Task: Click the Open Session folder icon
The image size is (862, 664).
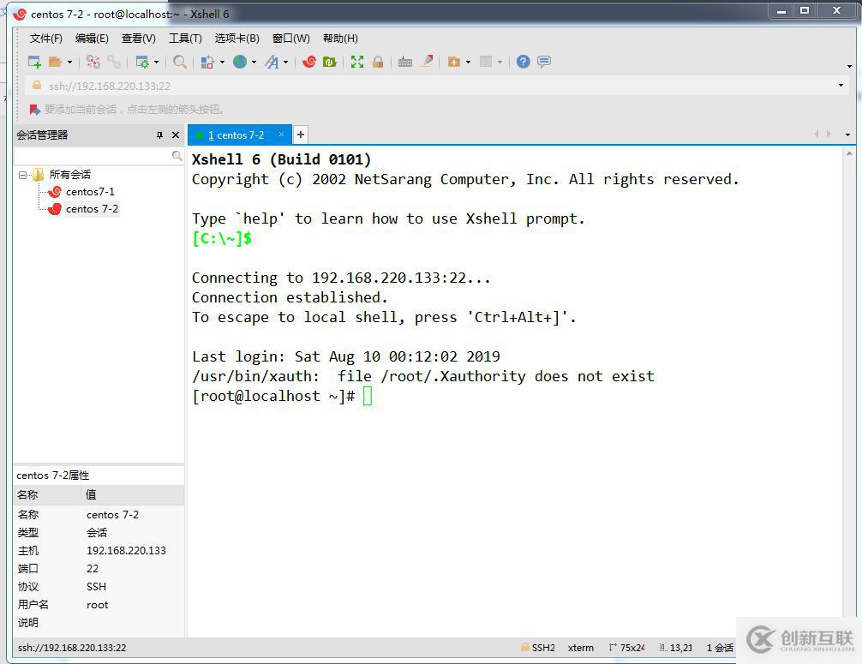Action: click(55, 62)
